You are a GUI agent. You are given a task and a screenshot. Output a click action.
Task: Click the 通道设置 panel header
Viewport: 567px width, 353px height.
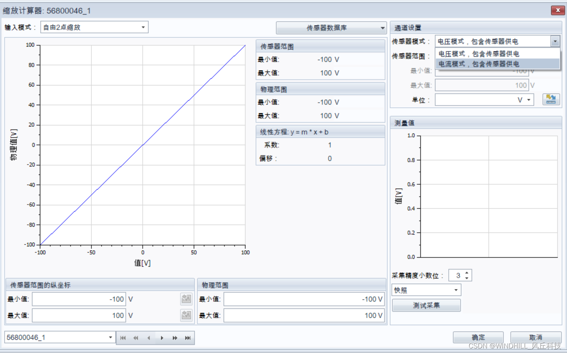(476, 27)
